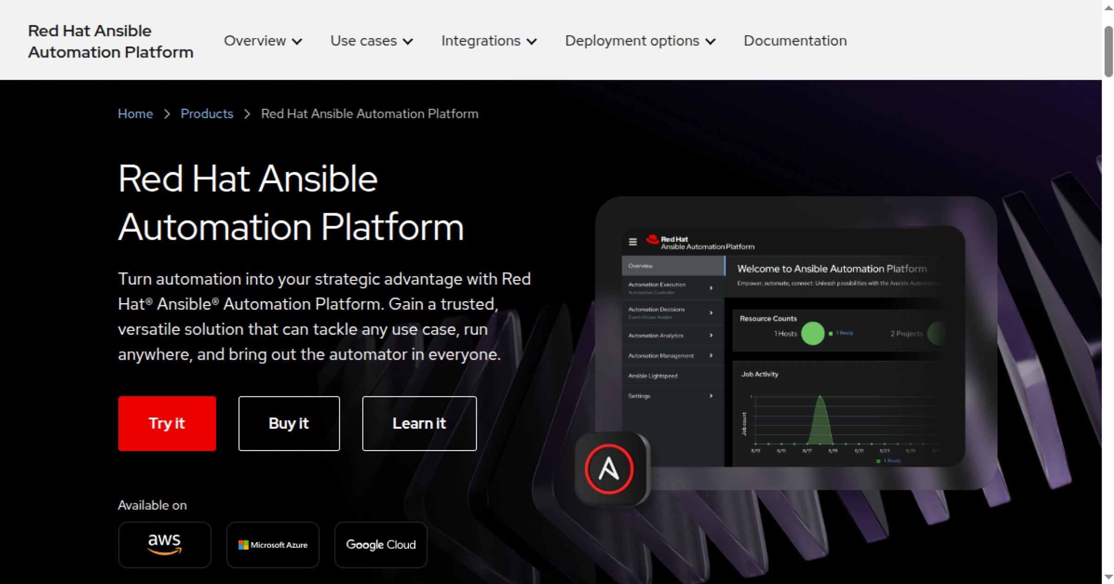Click the 'Red Hat Ansible Automation Platform' breadcrumb text

point(369,114)
